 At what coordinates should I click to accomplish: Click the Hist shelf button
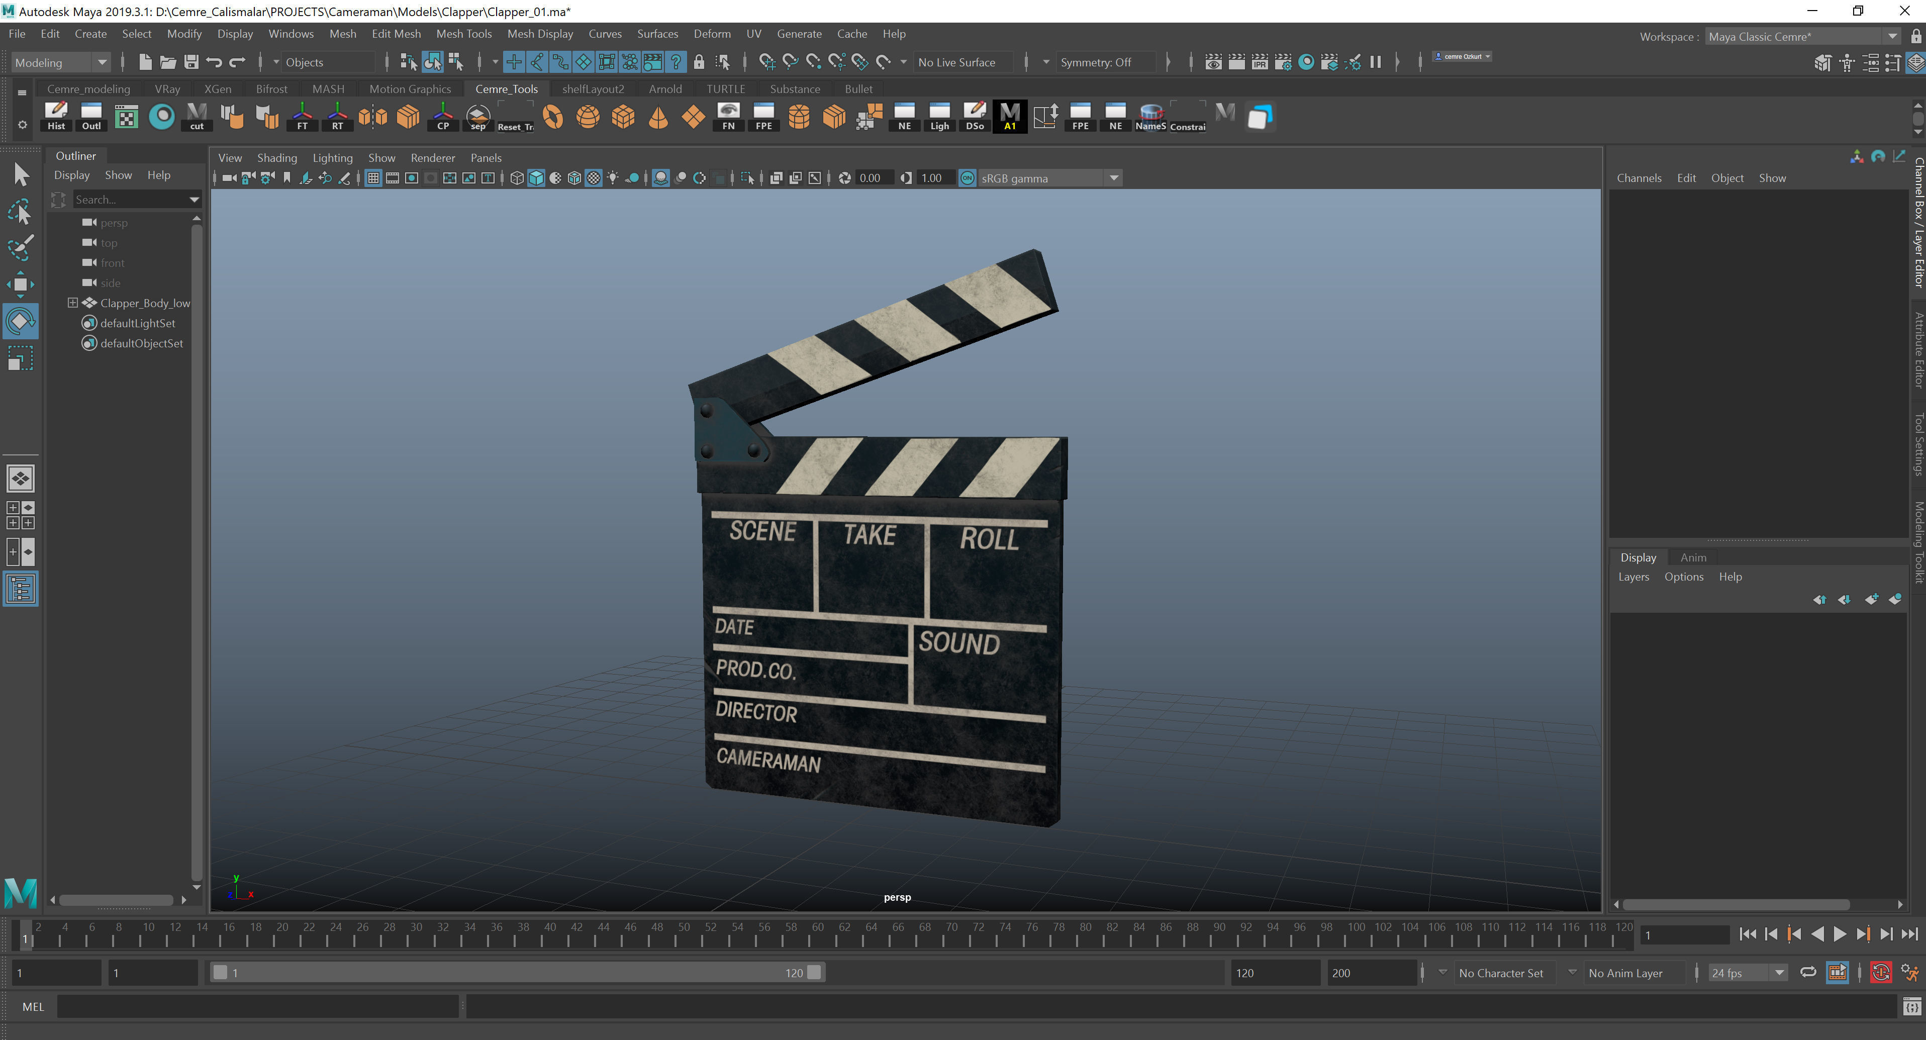coord(56,117)
